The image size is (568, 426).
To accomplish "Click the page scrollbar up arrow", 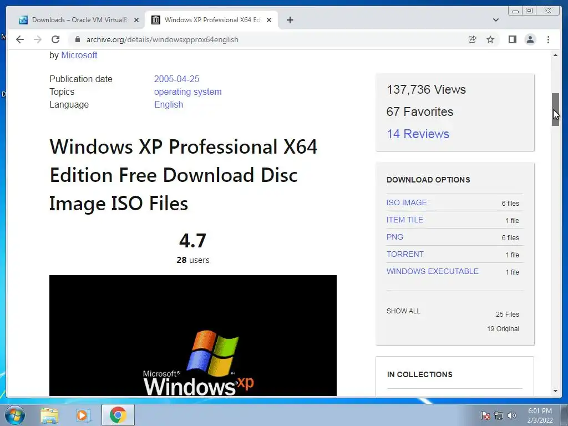I will tap(555, 55).
